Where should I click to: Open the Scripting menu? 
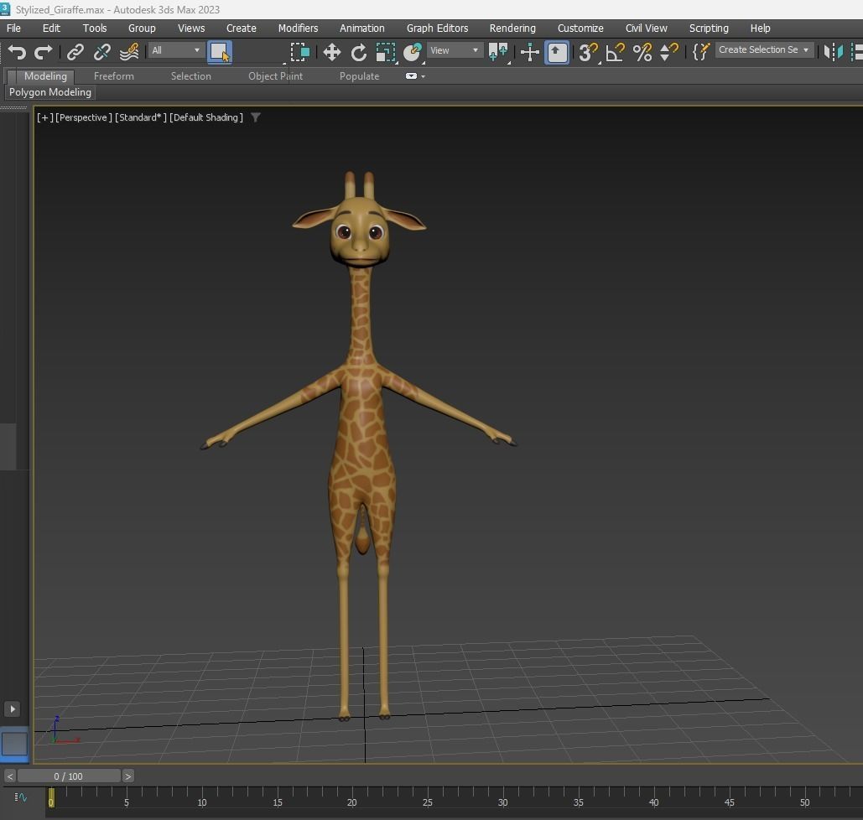[709, 28]
